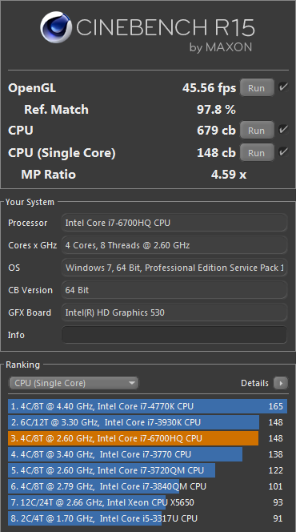Toggle the CPU Single Core checkbox
Image resolution: width=296 pixels, height=532 pixels.
click(x=283, y=151)
